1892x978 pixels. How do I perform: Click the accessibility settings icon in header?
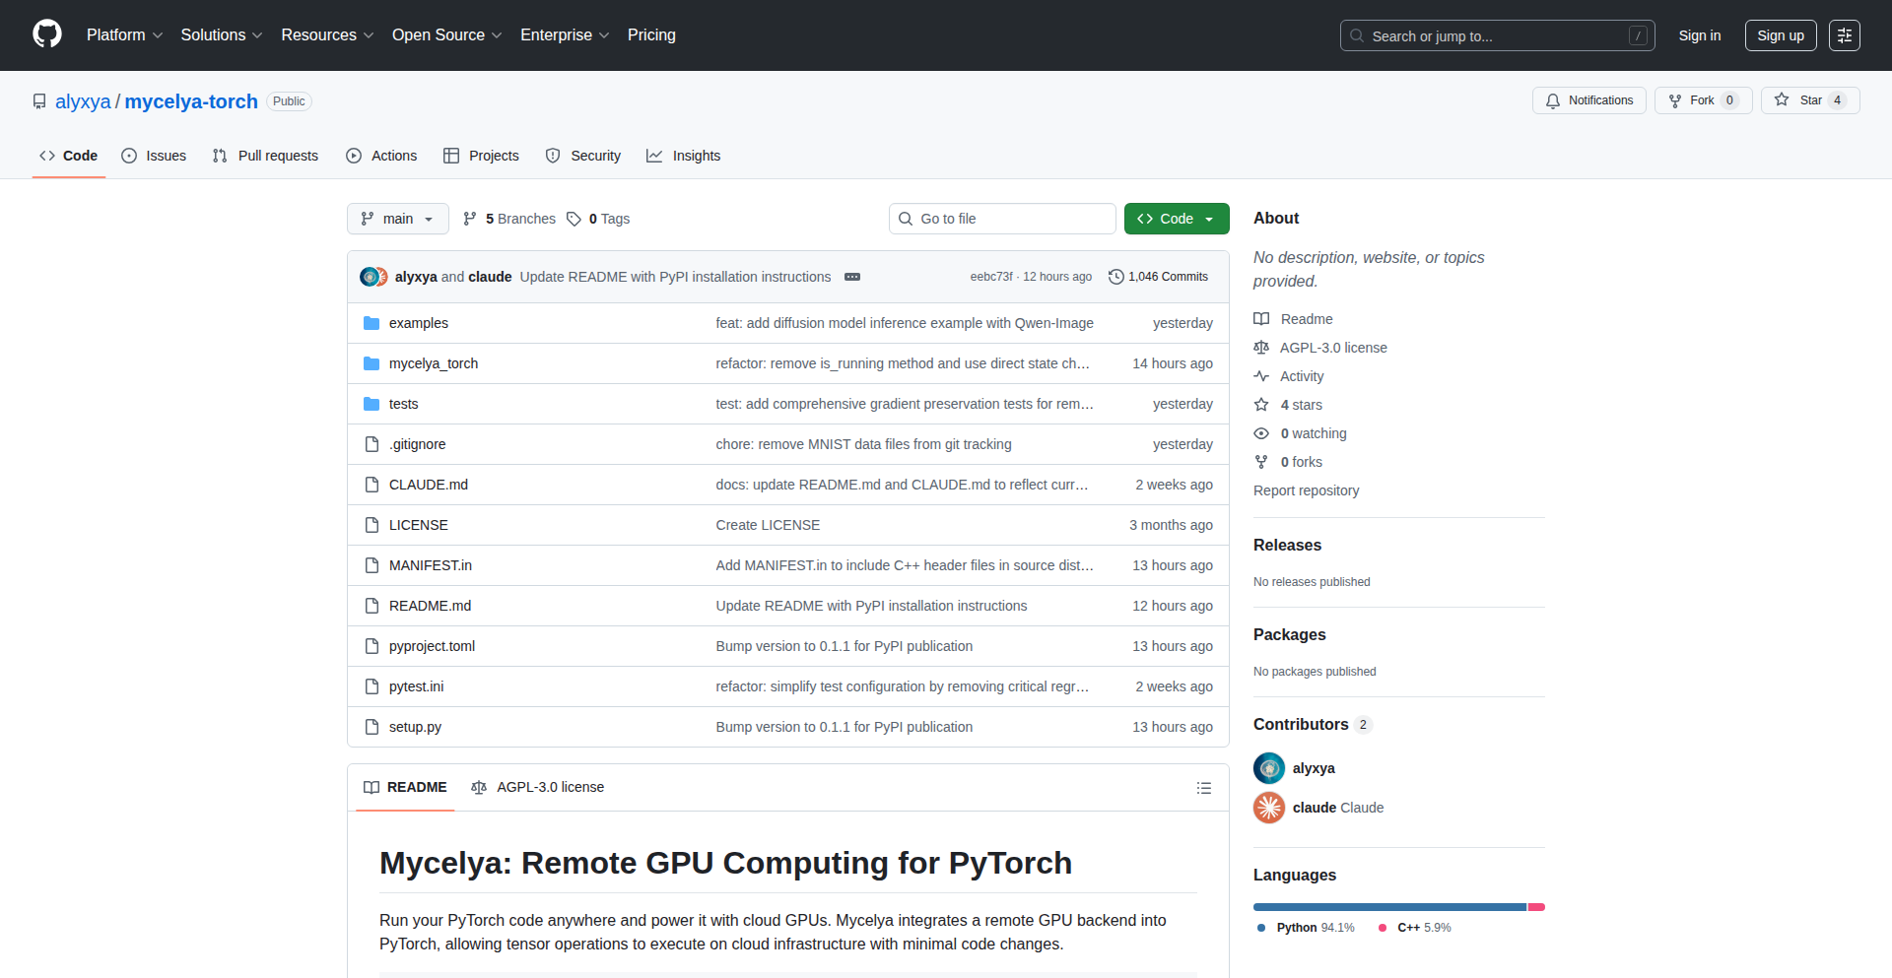pos(1844,35)
